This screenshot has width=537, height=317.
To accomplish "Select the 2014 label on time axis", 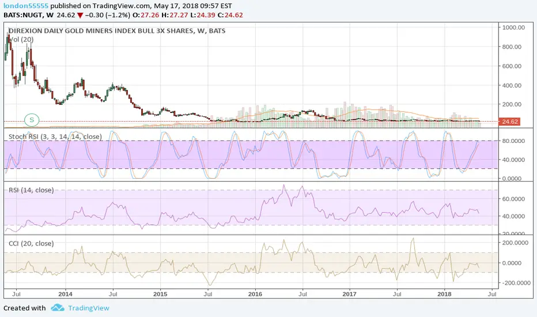I will click(65, 294).
